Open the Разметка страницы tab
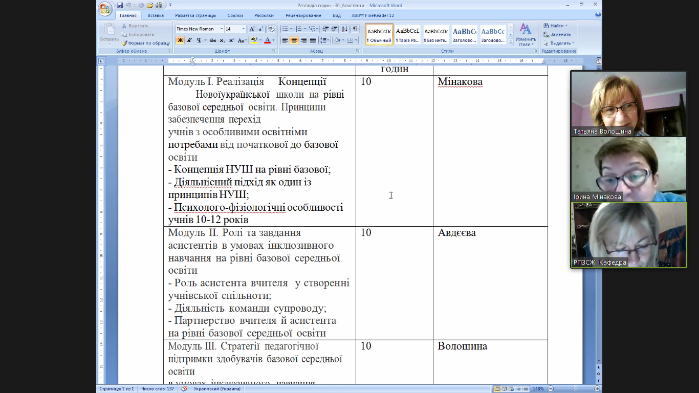This screenshot has height=393, width=699. tap(195, 15)
